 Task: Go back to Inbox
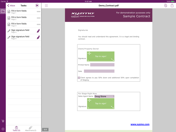tap(11, 5)
